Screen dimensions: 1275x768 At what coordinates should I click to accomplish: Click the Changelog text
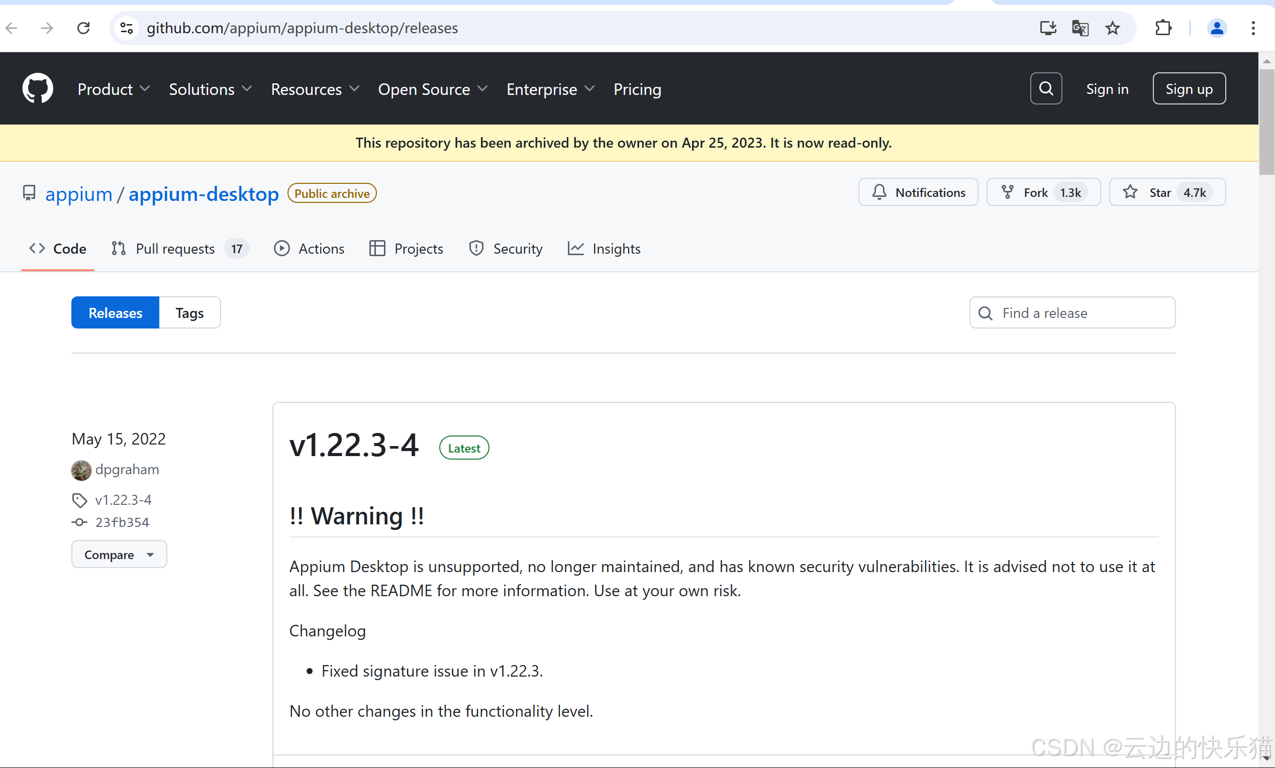pyautogui.click(x=327, y=630)
